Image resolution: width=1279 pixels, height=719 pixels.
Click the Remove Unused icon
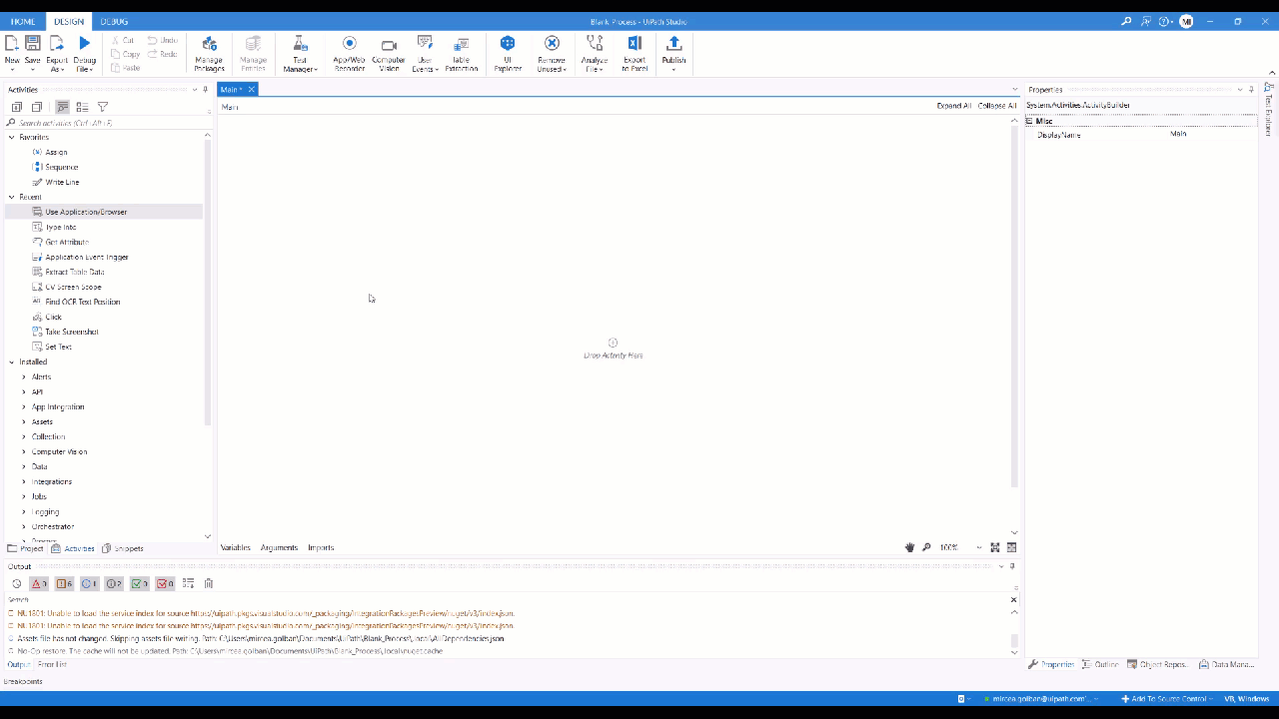(x=552, y=54)
